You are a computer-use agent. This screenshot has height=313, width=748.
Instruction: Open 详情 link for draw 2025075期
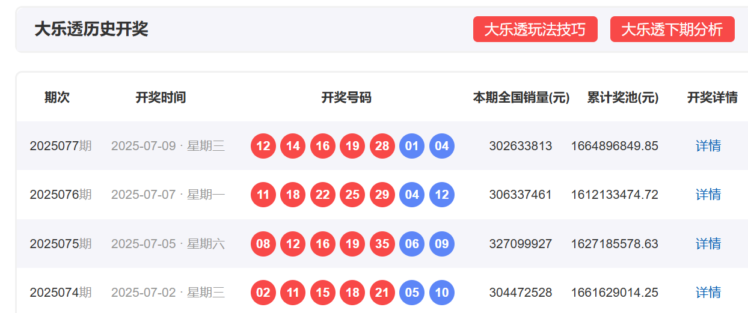pyautogui.click(x=708, y=244)
